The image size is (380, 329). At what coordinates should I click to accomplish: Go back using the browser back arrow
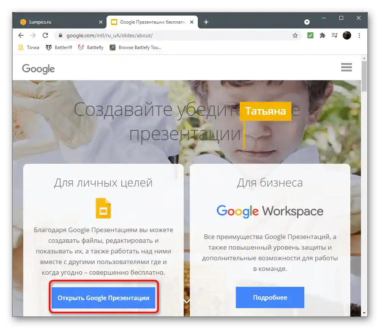(21, 35)
